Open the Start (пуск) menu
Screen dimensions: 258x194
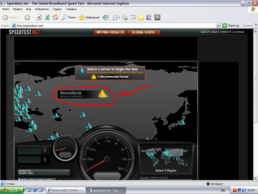pos(12,190)
